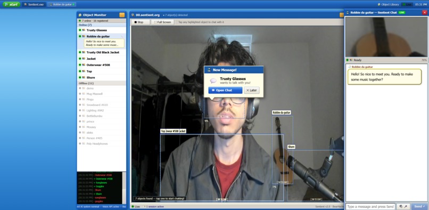Click the chat window avatar icon
Image resolution: width=429 pixels, height=210 pixels.
point(348,13)
